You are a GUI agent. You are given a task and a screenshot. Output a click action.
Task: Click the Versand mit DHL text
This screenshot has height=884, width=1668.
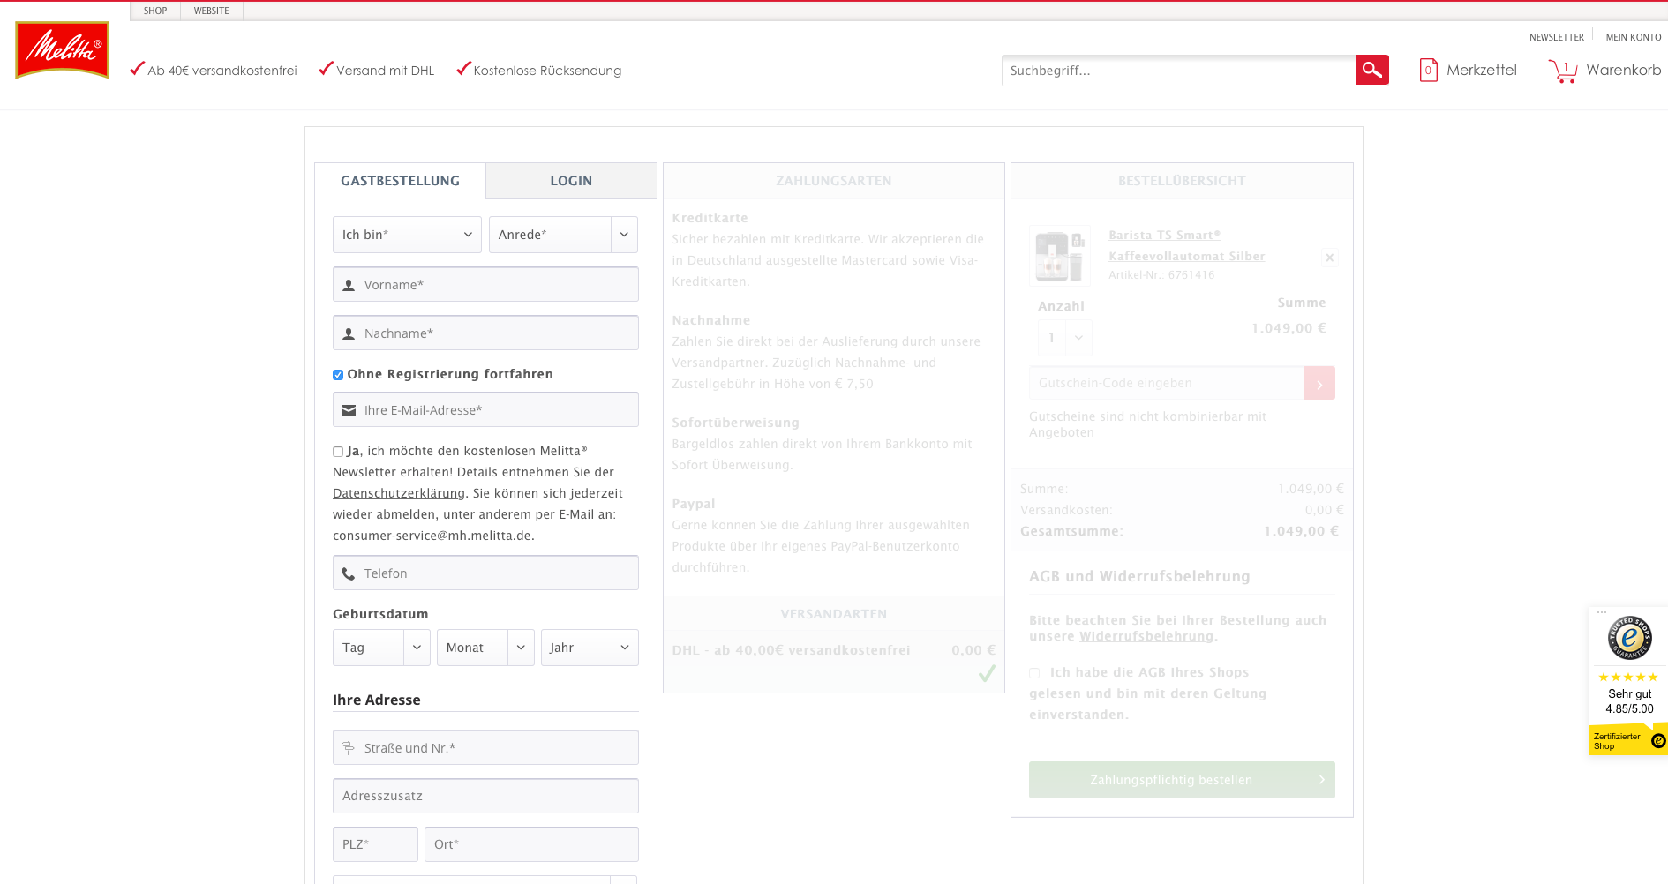point(385,71)
